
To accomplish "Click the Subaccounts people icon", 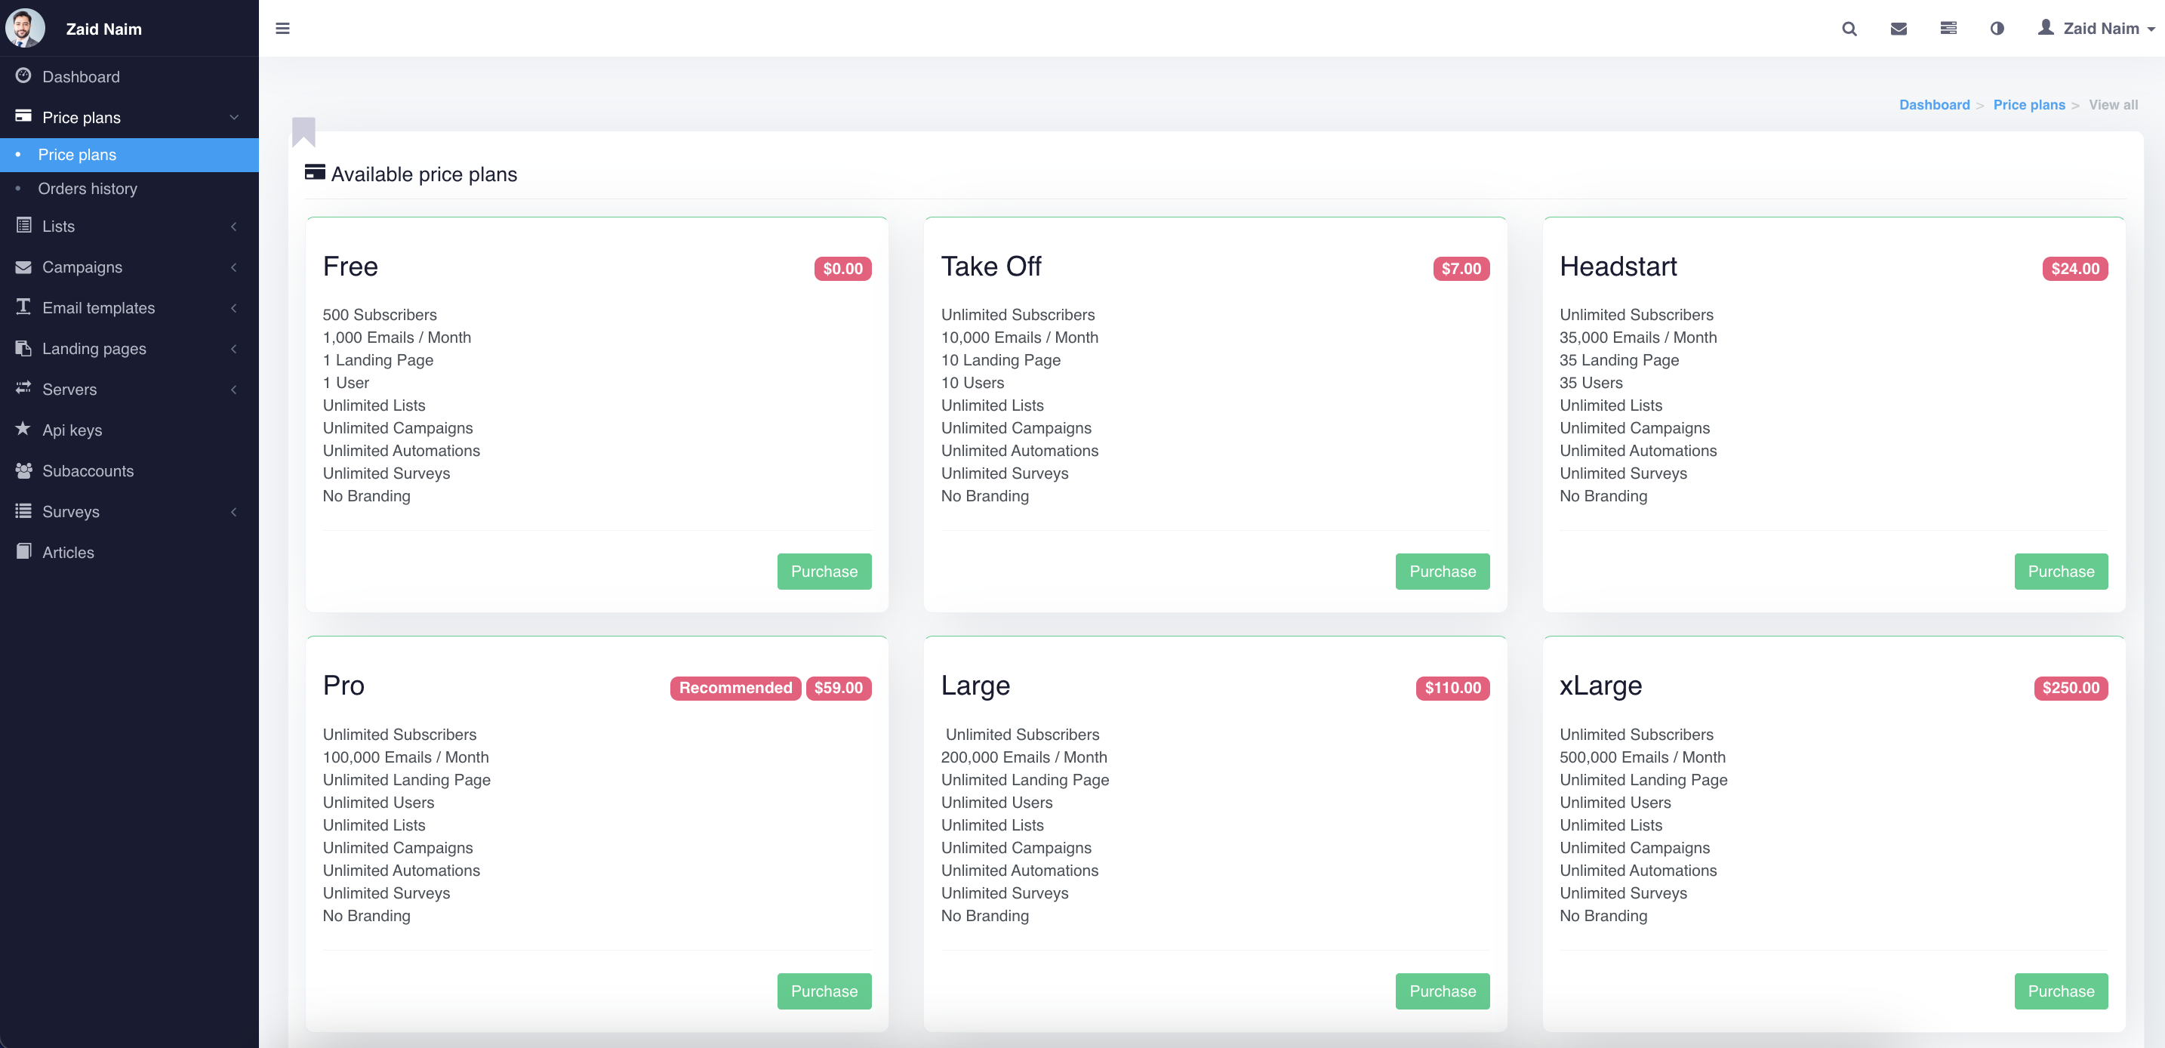I will pos(23,470).
